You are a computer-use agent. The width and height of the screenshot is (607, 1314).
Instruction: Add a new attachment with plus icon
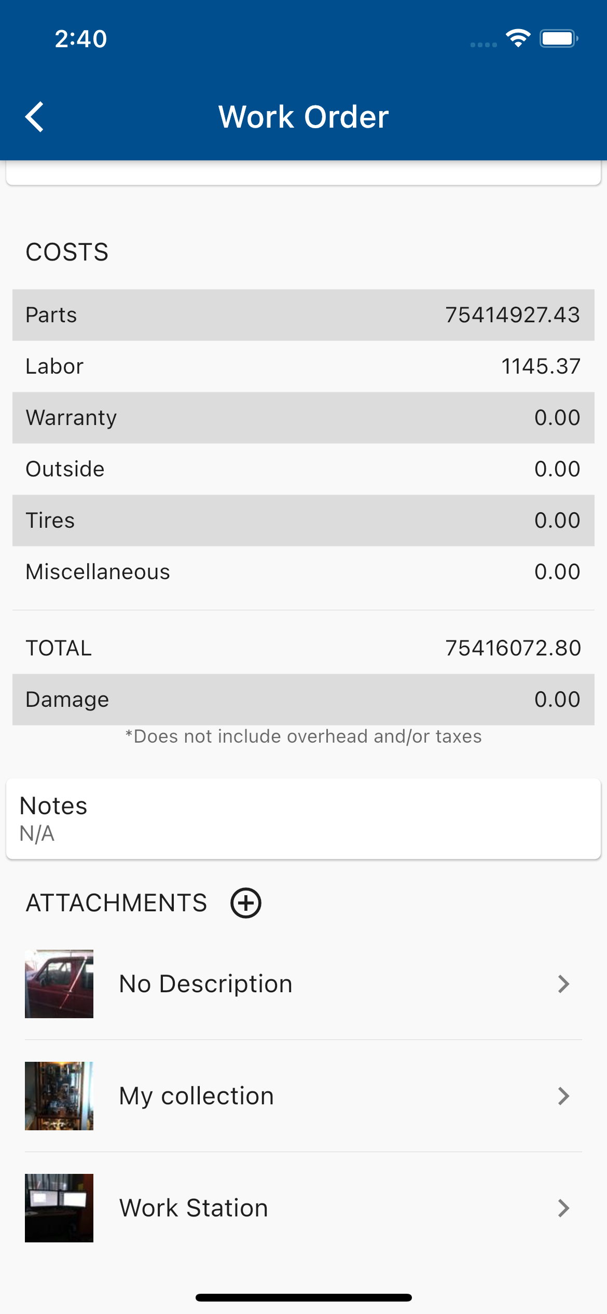pyautogui.click(x=245, y=903)
